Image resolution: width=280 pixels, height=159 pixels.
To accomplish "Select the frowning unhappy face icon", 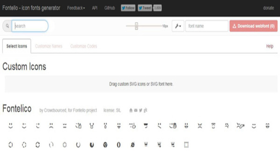I will coord(51,126).
